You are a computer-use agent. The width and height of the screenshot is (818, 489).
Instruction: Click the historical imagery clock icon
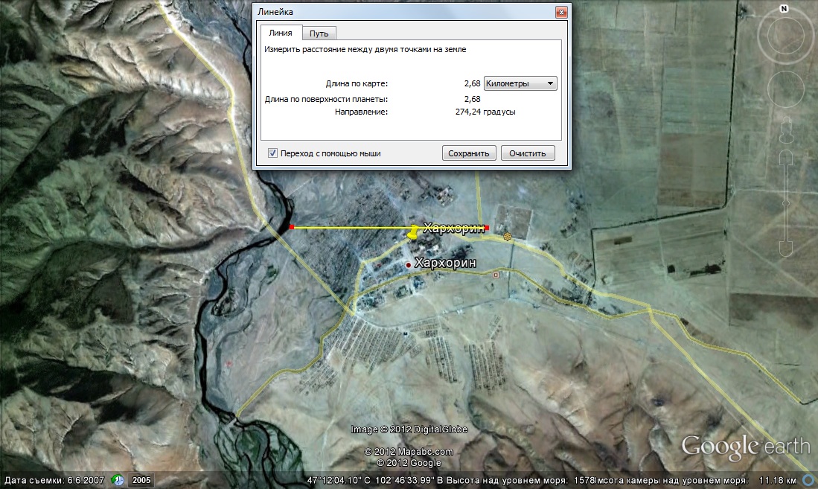coord(118,480)
